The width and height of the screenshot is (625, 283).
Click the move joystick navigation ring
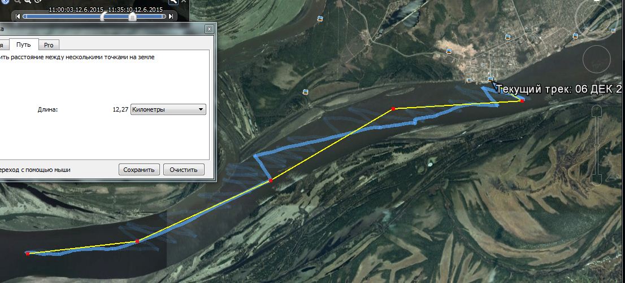(597, 60)
